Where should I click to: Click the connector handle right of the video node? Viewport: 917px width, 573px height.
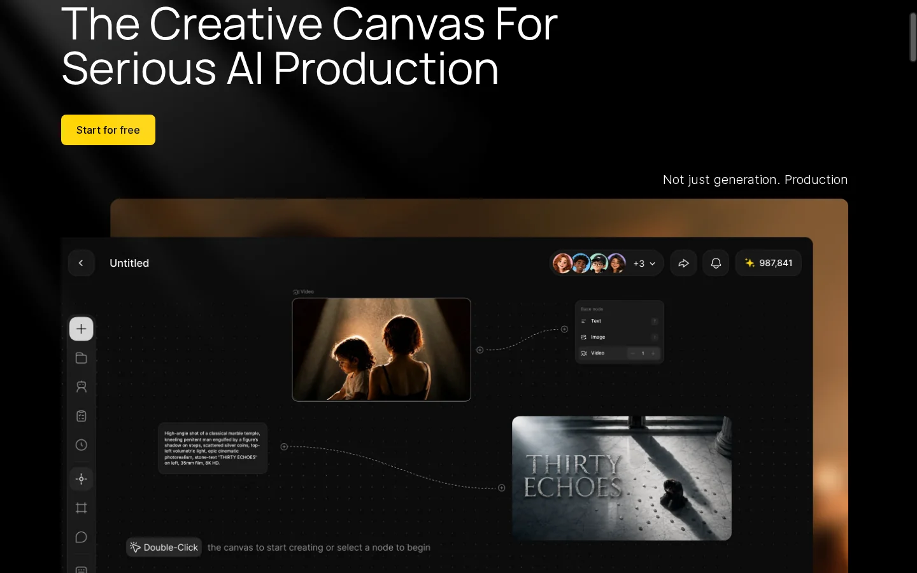tap(480, 350)
